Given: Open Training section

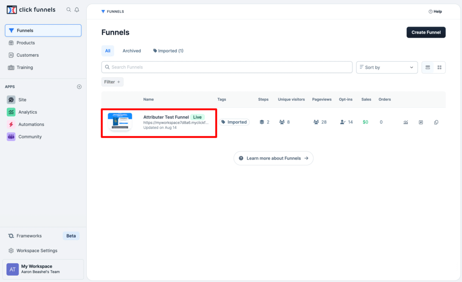Looking at the screenshot, I should (24, 68).
